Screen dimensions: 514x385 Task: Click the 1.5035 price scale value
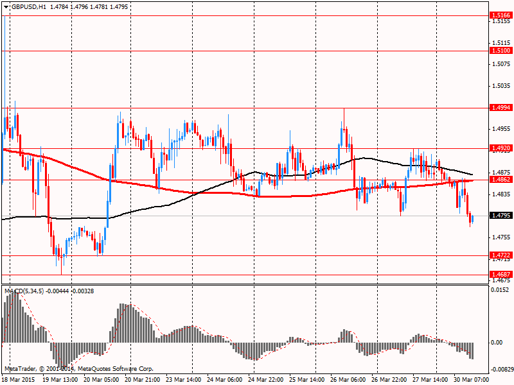[x=502, y=86]
